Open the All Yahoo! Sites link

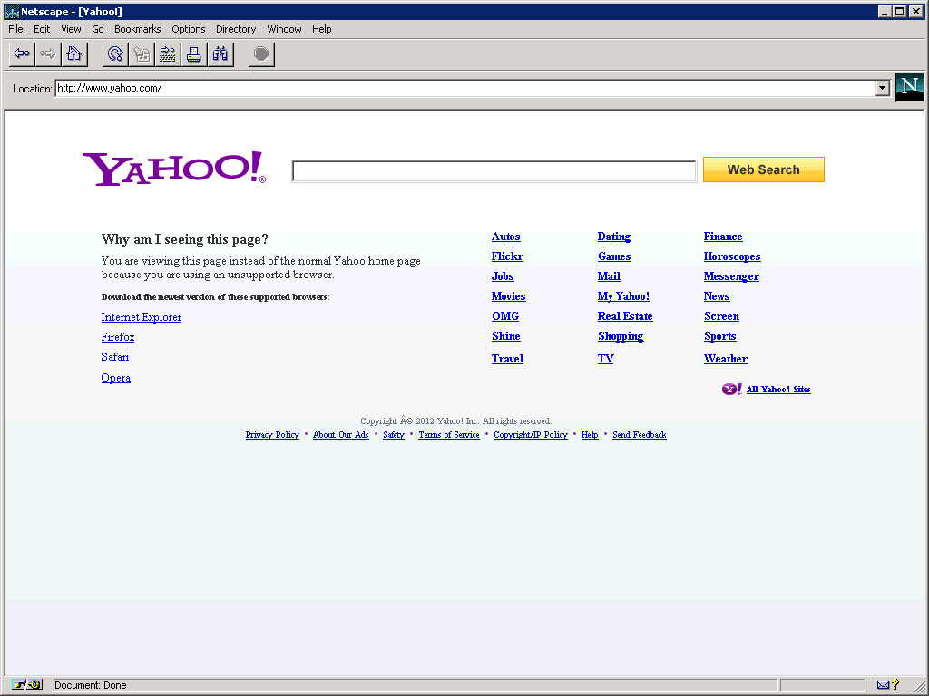click(x=778, y=390)
